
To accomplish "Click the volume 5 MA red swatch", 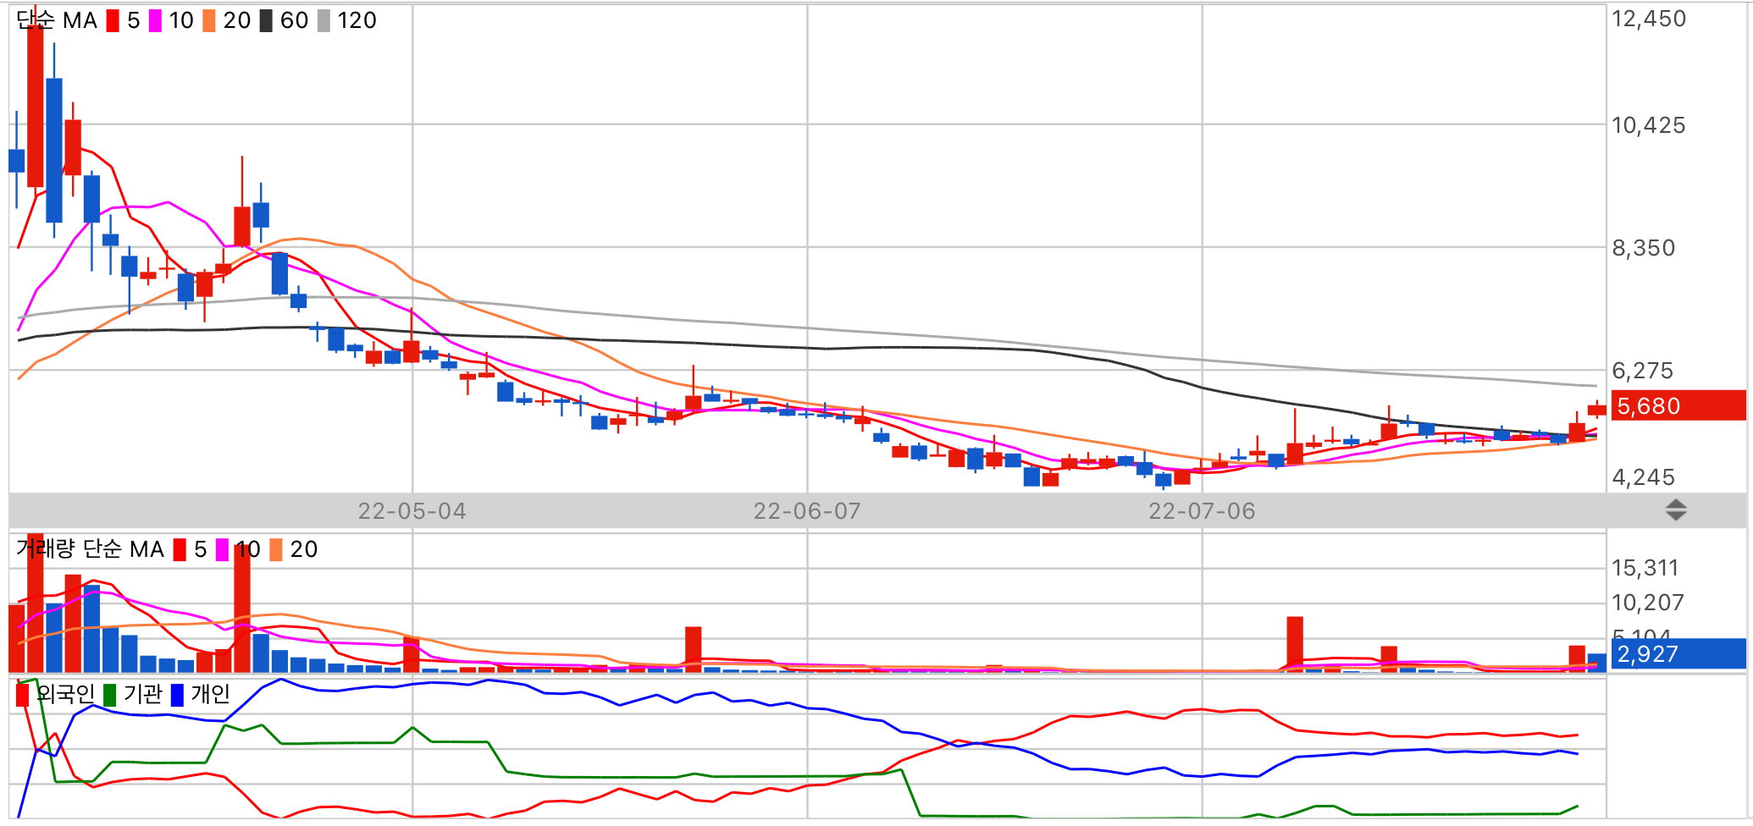I will pos(180,550).
